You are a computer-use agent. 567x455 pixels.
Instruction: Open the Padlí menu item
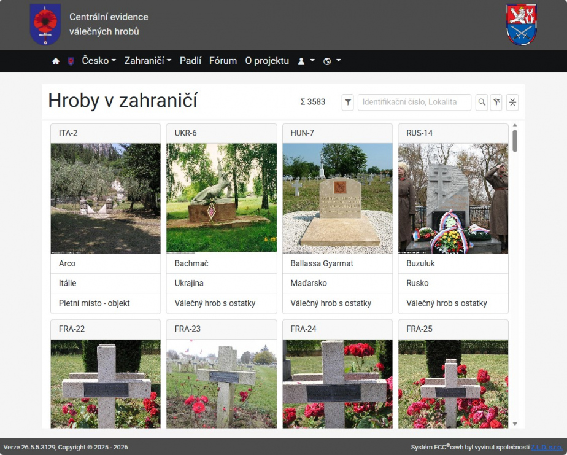click(191, 60)
